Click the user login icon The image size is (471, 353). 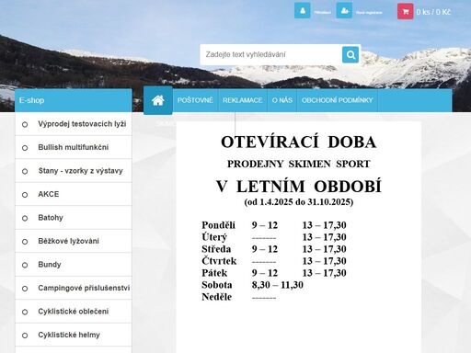tap(303, 11)
